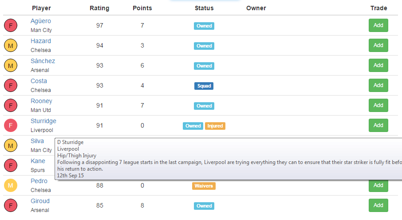
Task: Add Costa to a trade
Action: coord(378,85)
